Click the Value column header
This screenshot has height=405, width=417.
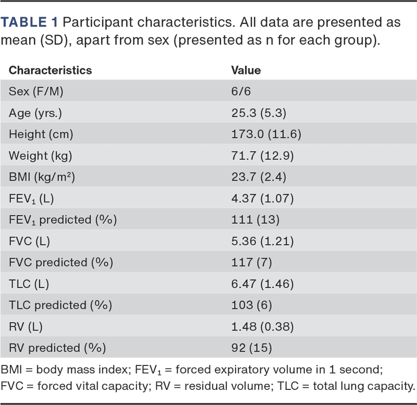click(x=246, y=70)
